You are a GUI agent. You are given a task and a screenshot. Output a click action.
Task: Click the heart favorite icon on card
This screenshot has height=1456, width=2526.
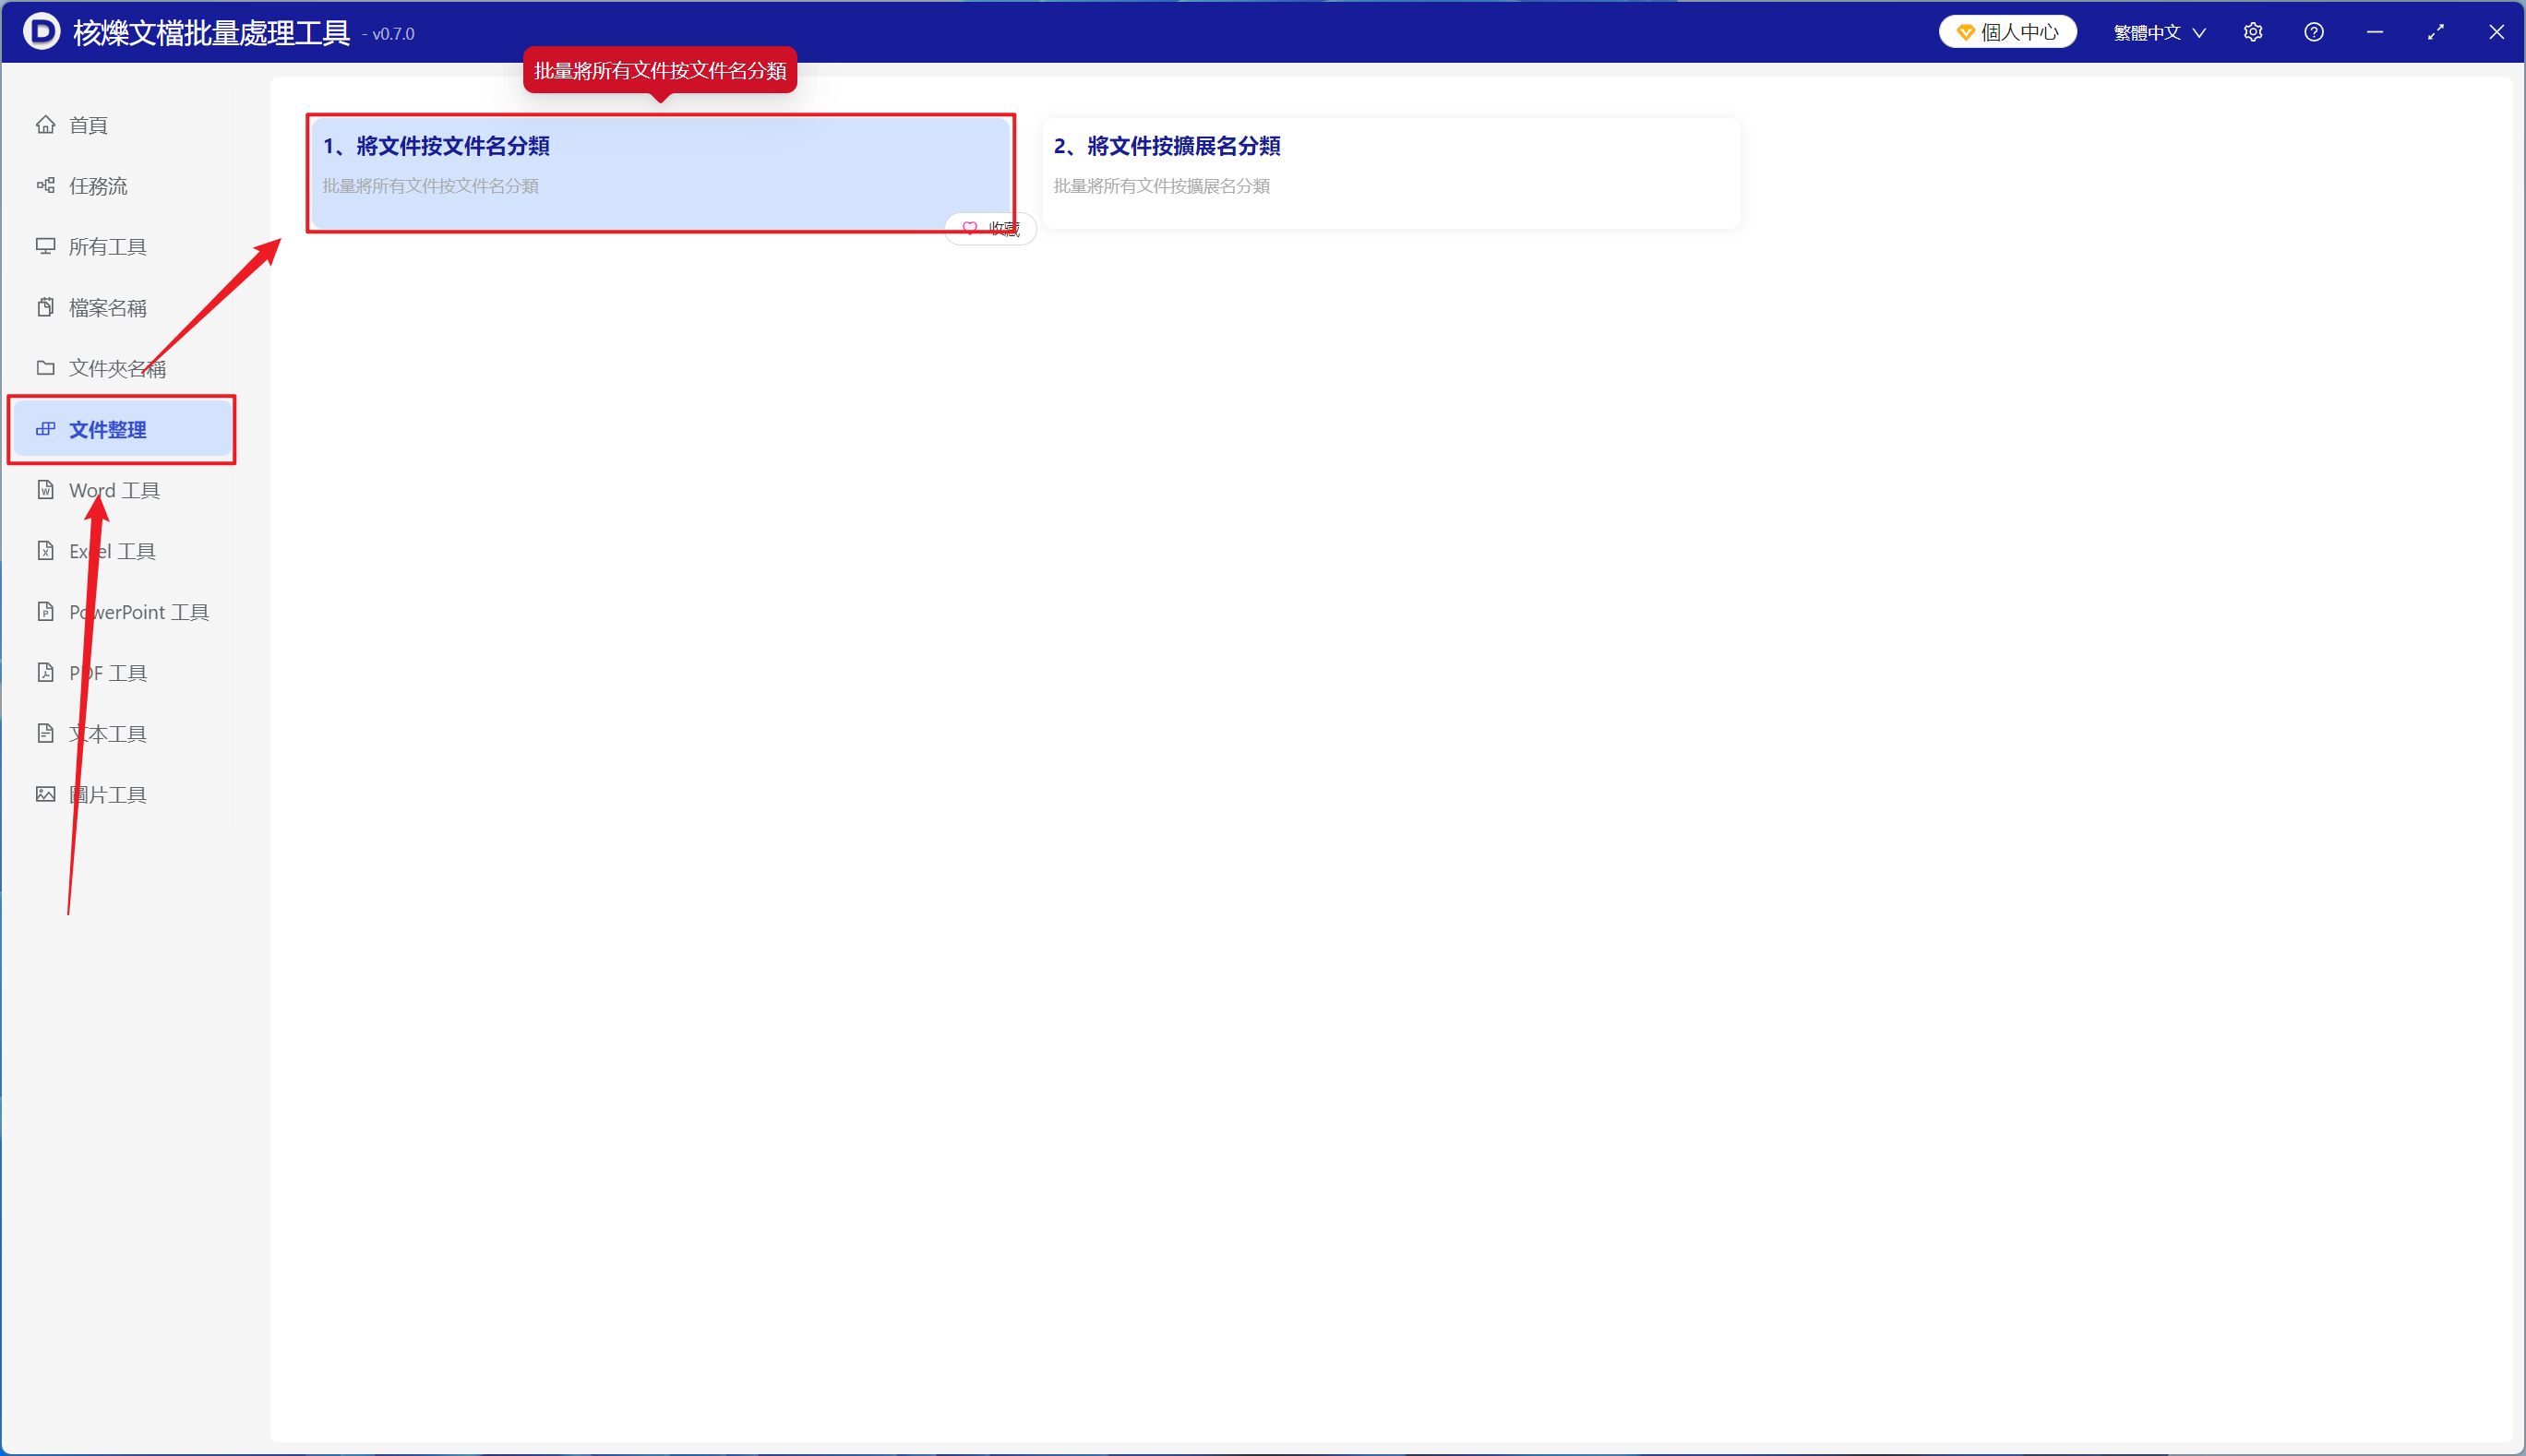point(969,229)
